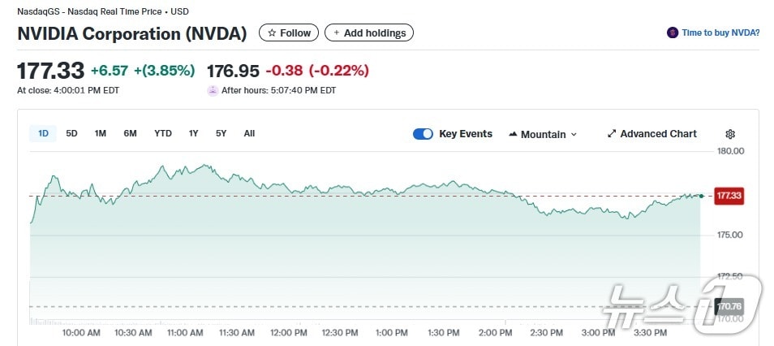This screenshot has width=774, height=346.
Task: Toggle the Key Events switch
Action: coord(423,134)
